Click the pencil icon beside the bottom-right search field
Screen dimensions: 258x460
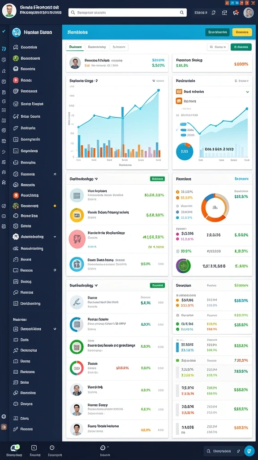pos(238,451)
